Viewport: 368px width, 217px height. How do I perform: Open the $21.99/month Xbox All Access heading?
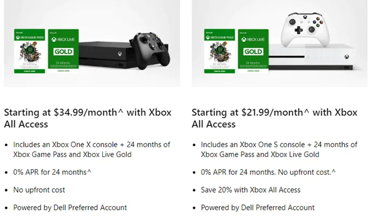[x=274, y=118]
